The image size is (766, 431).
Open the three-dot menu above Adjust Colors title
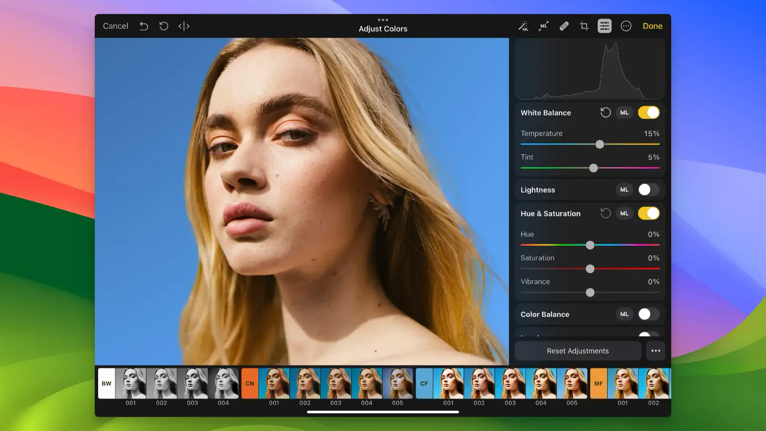383,20
